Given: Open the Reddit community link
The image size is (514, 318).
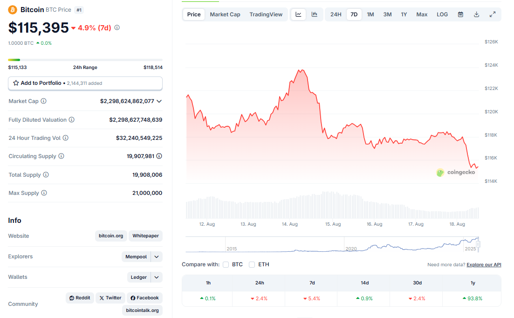Looking at the screenshot, I should pos(80,297).
